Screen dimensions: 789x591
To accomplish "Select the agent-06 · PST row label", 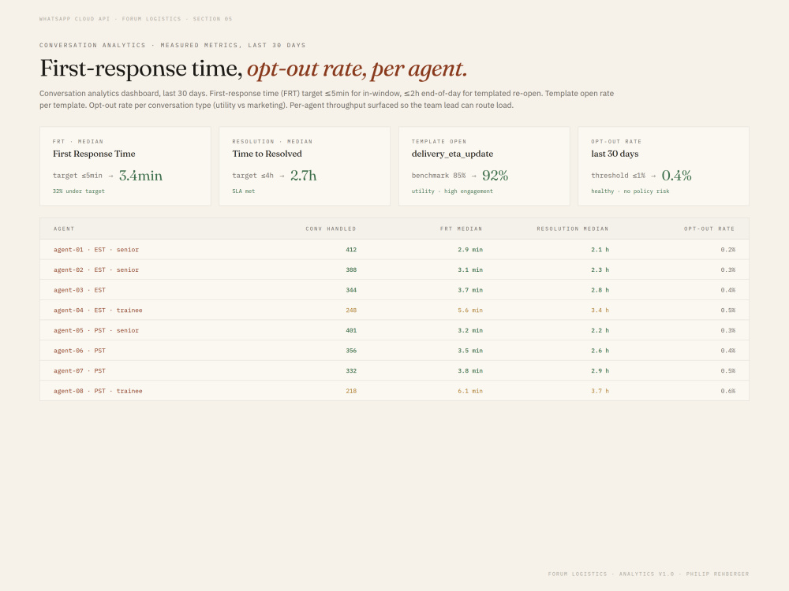I will (x=80, y=351).
